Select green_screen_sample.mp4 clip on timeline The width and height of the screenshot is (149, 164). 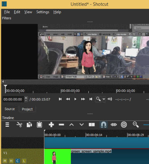click(97, 157)
